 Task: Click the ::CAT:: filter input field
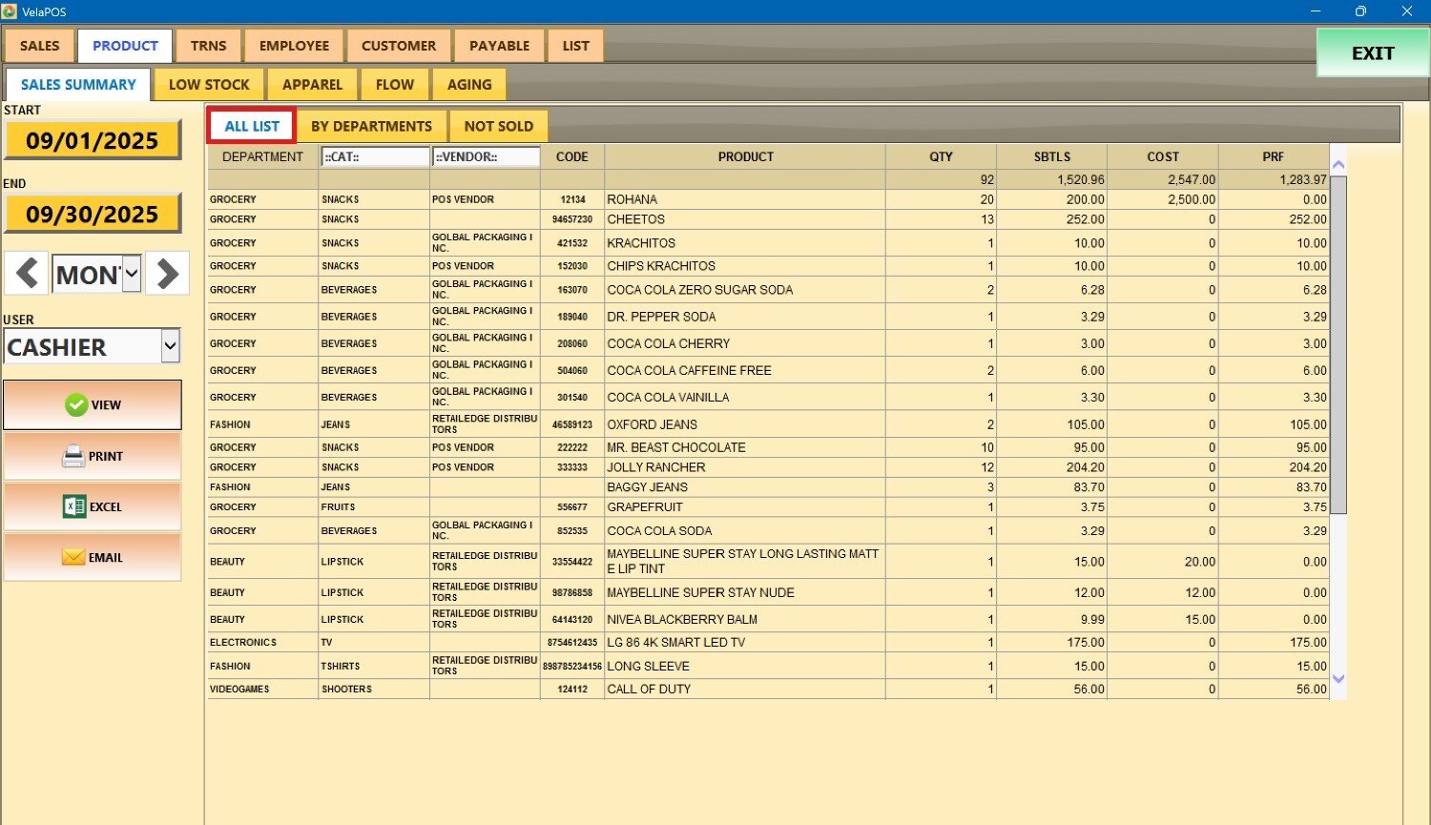tap(375, 157)
